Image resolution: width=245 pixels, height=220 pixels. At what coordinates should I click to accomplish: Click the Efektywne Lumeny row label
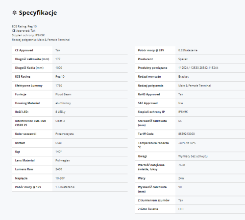click(x=29, y=86)
